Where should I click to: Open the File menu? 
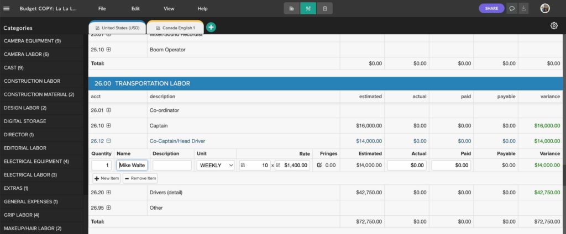pyautogui.click(x=102, y=8)
